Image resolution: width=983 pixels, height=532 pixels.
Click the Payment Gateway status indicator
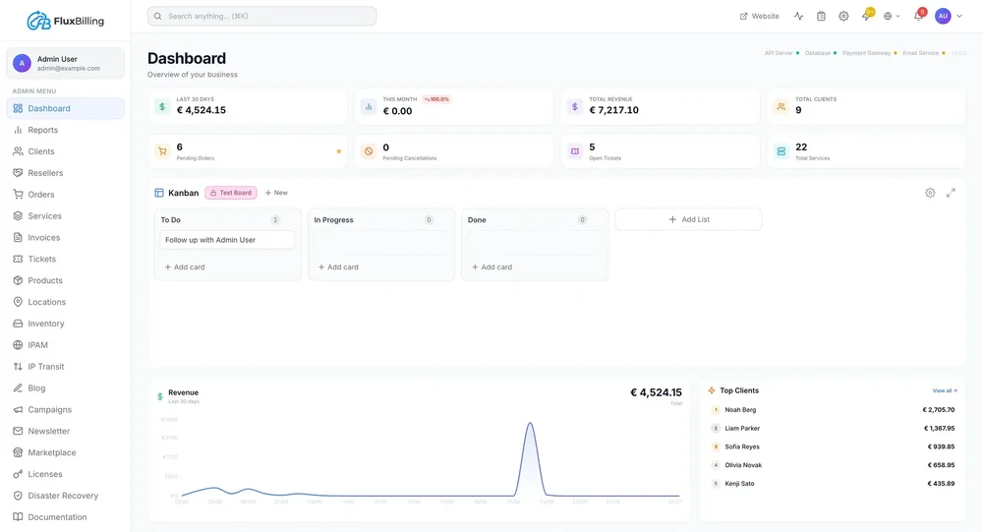tap(870, 53)
